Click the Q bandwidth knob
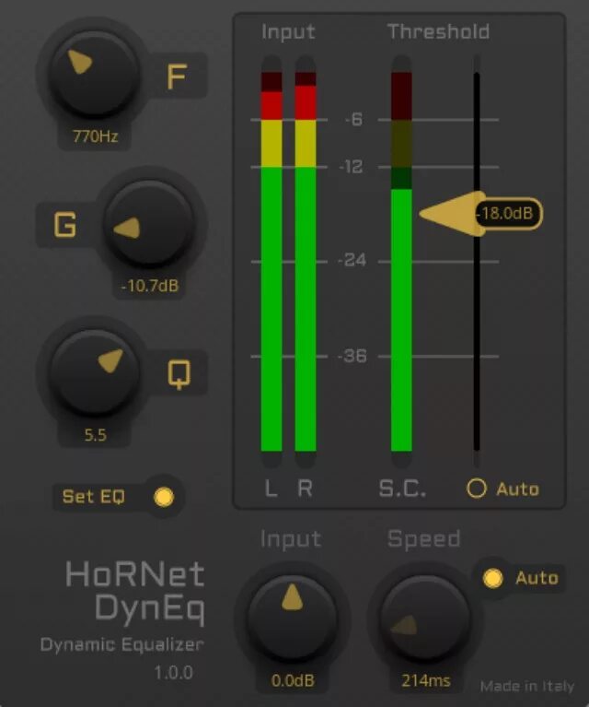The height and width of the screenshot is (707, 589). point(94,372)
